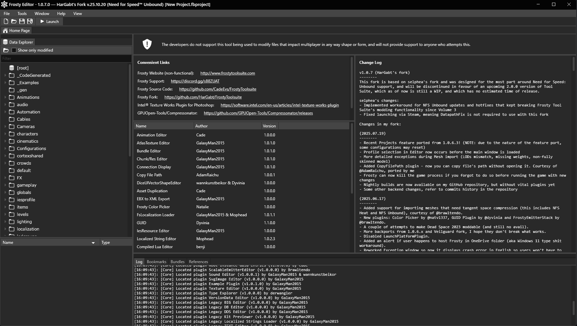Screen dimensions: 577x326
Task: Click the default folder icon
Action: [x=12, y=170]
